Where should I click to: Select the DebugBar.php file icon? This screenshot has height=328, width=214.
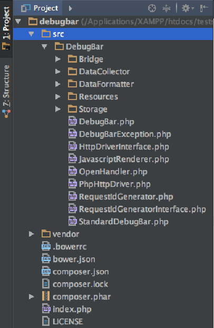73,121
